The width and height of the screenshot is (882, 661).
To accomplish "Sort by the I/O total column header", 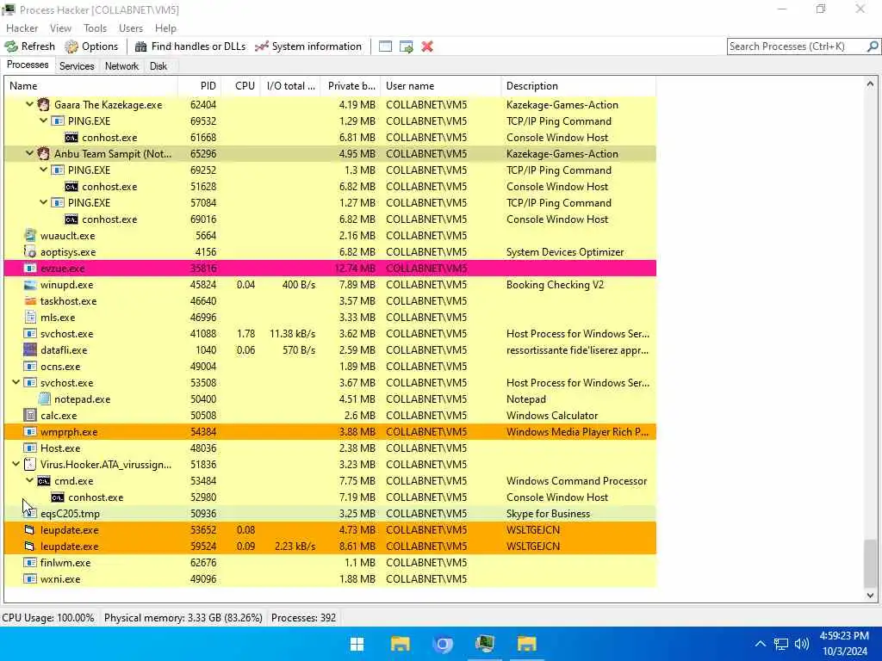I will point(290,86).
